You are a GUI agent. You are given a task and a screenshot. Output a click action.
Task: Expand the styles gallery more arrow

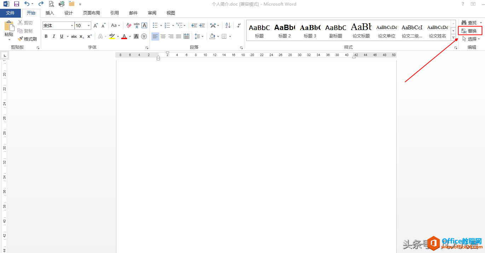coord(453,38)
